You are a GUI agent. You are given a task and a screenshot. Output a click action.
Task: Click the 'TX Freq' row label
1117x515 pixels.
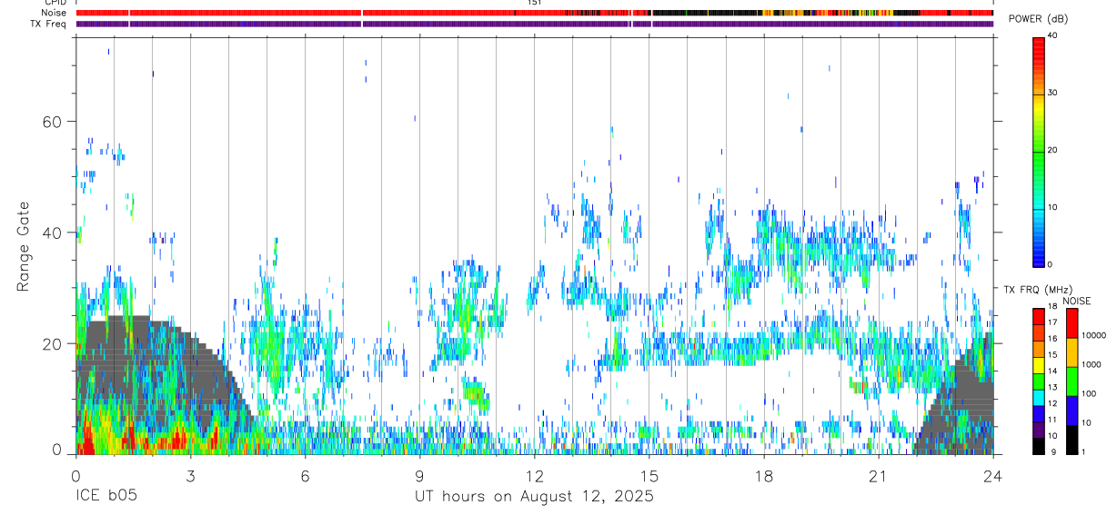(x=48, y=24)
